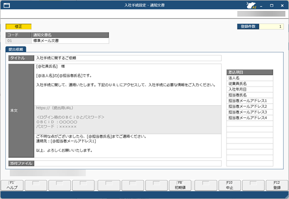Click the コード column header
289x199 pixels.
pyautogui.click(x=18, y=35)
